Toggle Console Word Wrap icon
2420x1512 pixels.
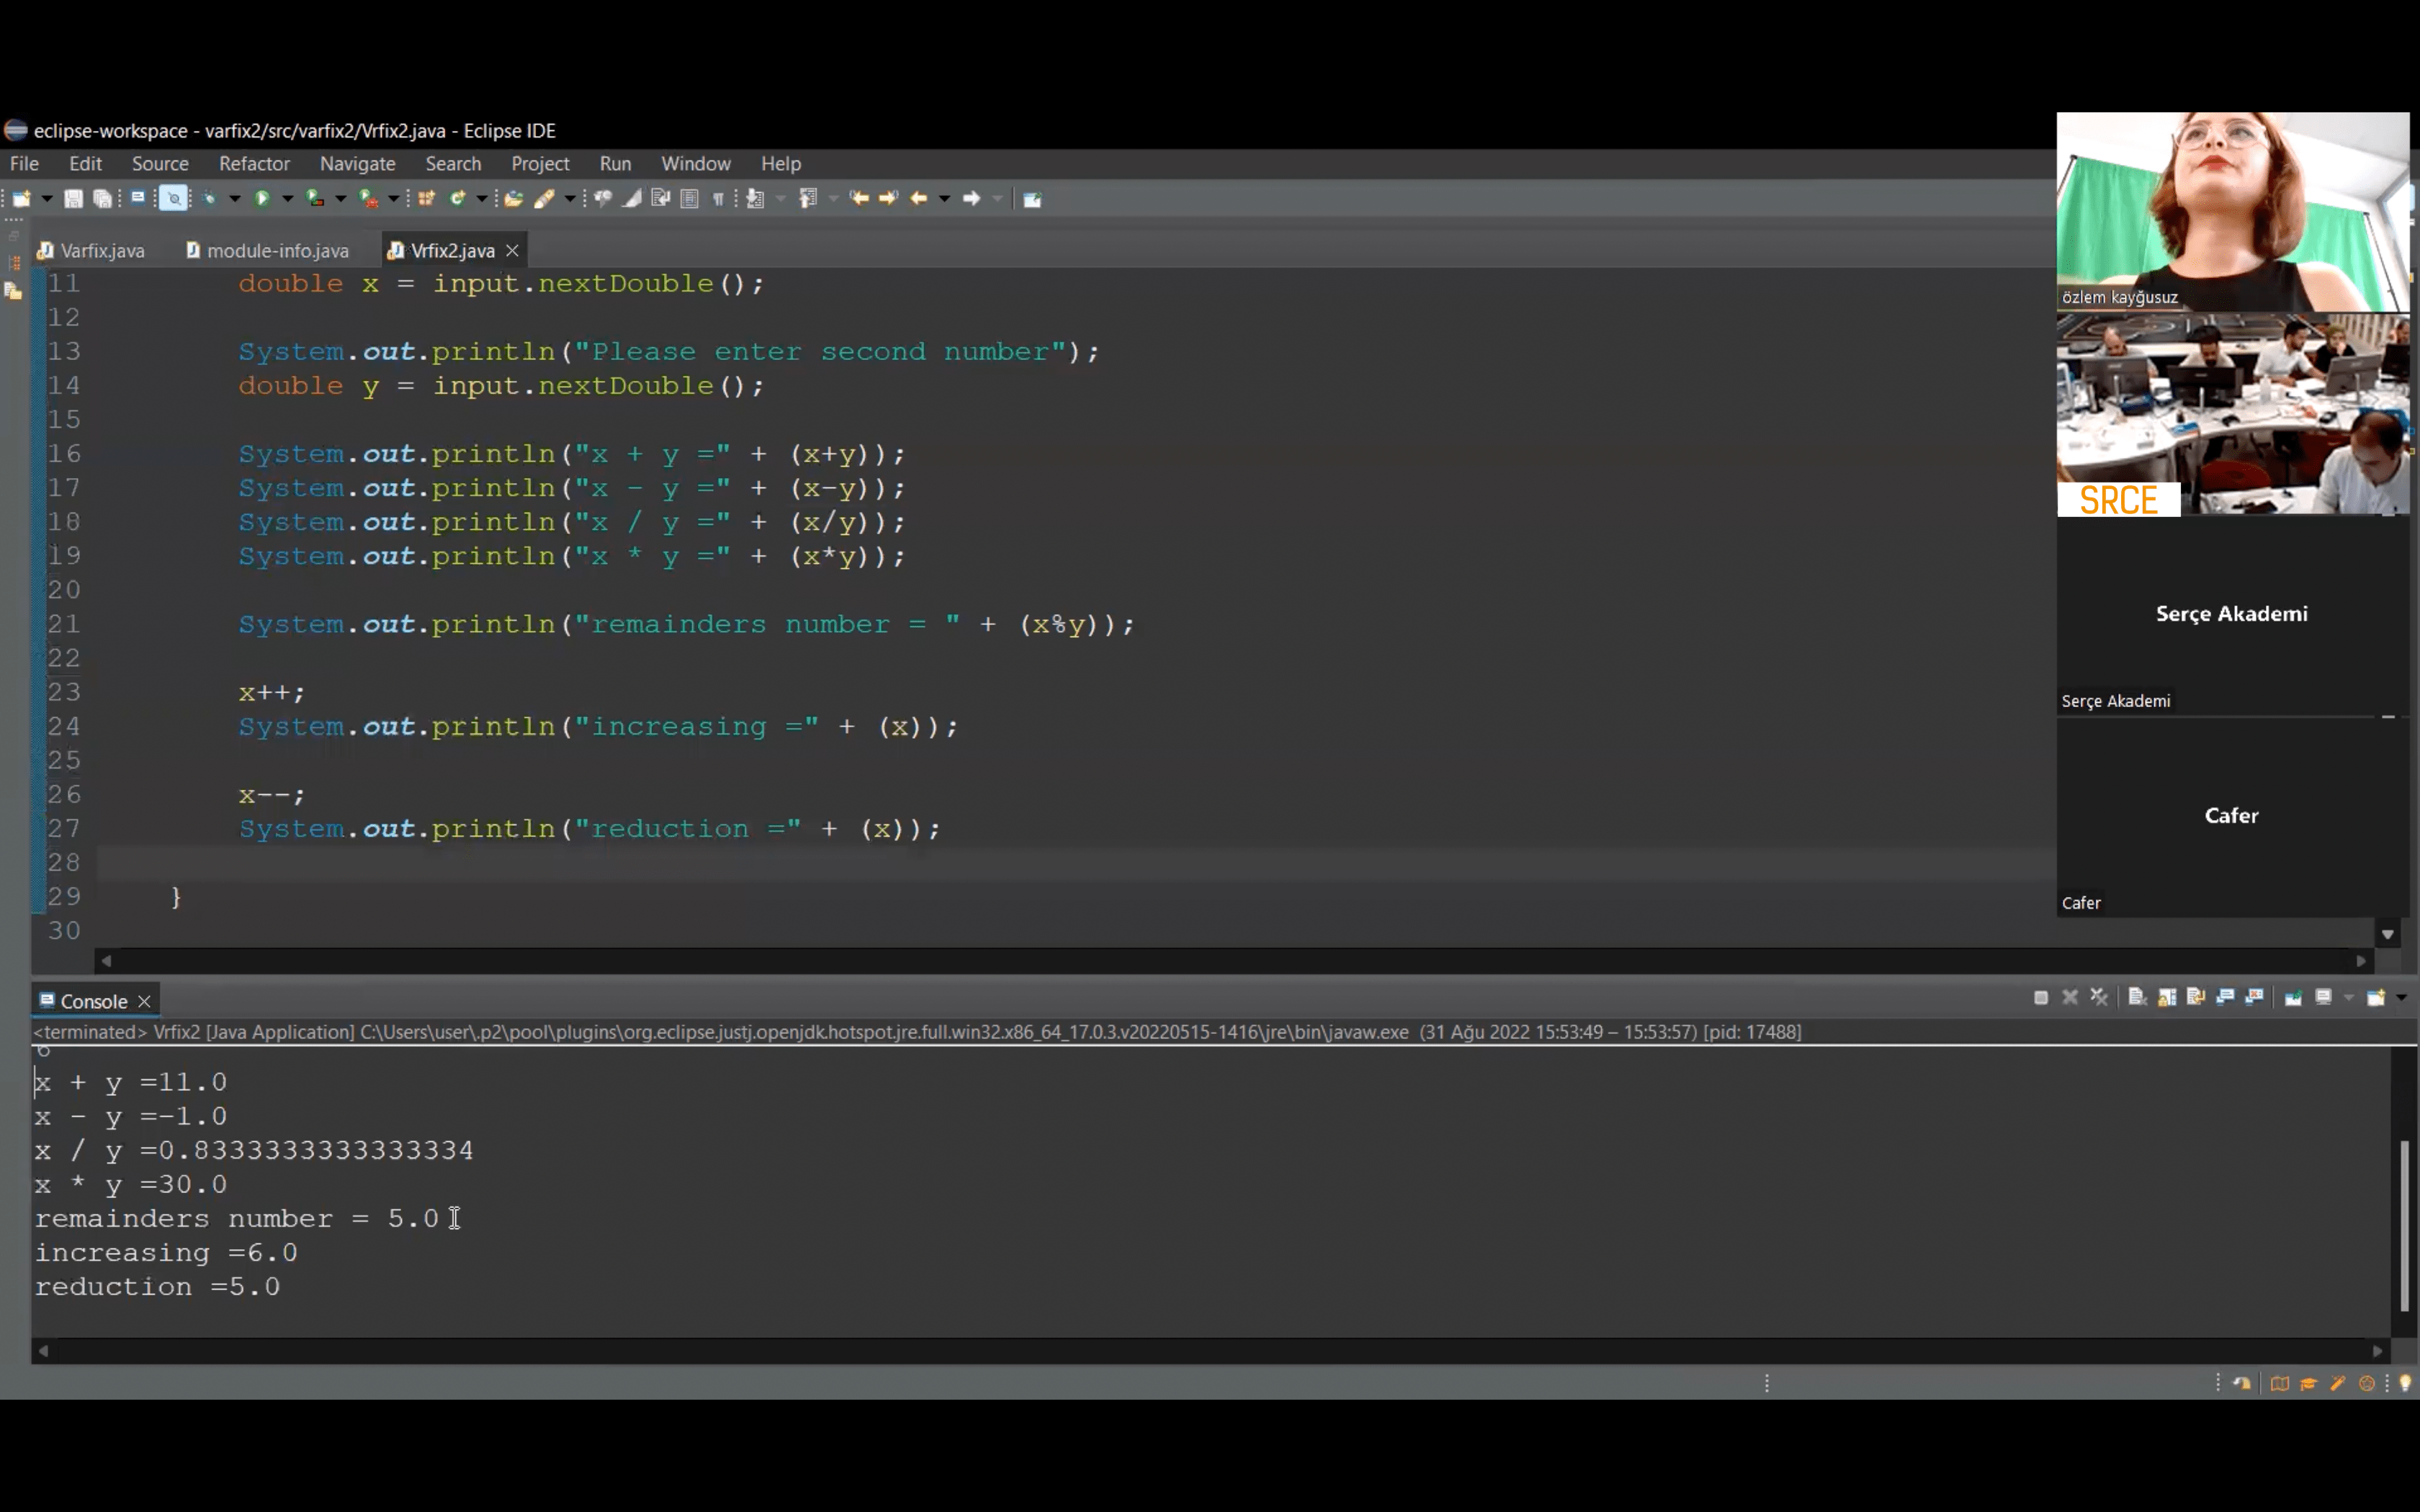(x=2196, y=997)
